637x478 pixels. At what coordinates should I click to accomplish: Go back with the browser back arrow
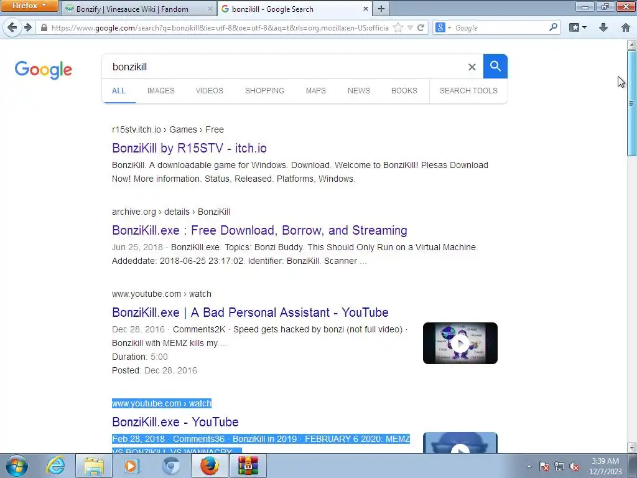[x=12, y=27]
